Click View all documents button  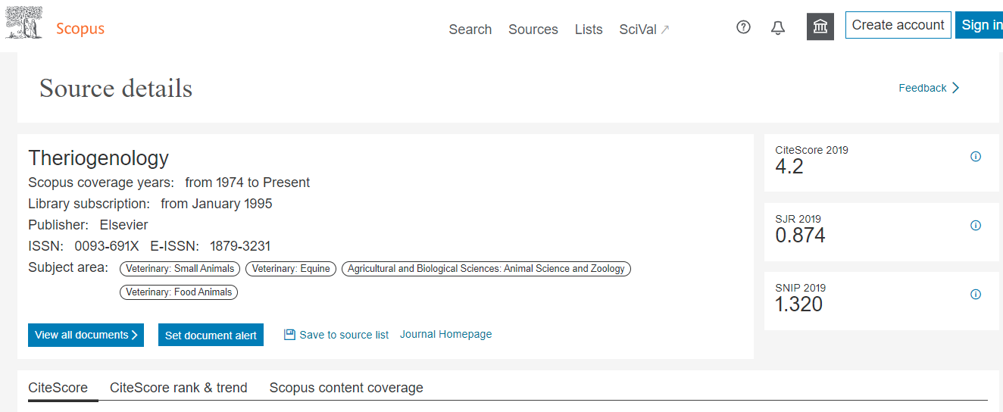tap(86, 335)
